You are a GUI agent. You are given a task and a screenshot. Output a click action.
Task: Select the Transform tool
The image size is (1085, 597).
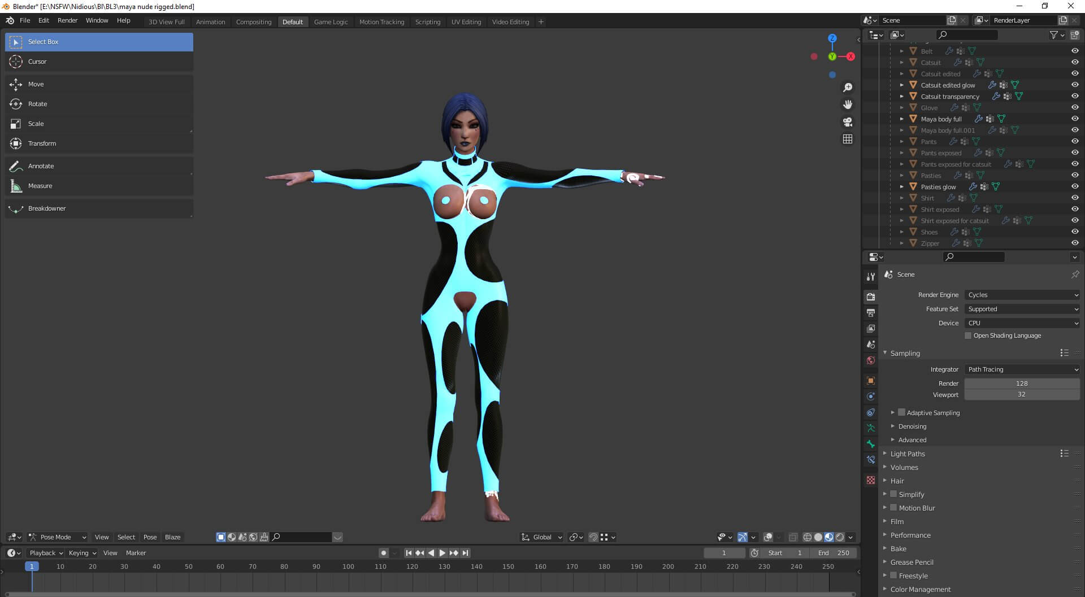[99, 143]
